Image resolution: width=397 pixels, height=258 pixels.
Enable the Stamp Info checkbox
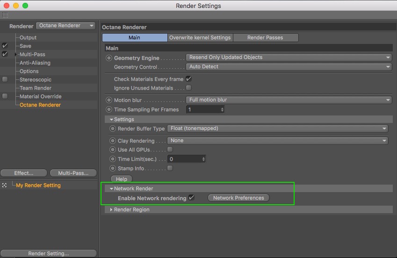coord(170,168)
